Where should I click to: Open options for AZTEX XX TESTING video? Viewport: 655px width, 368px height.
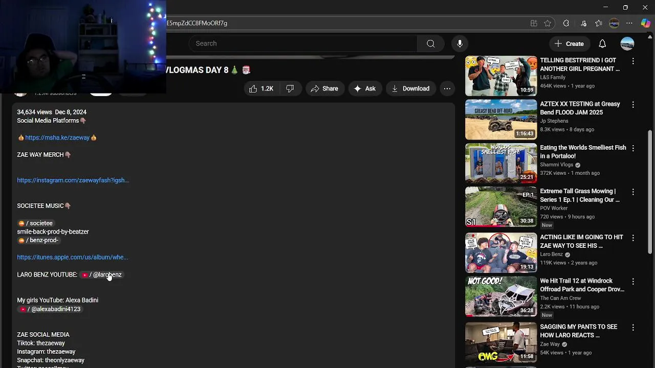633,104
